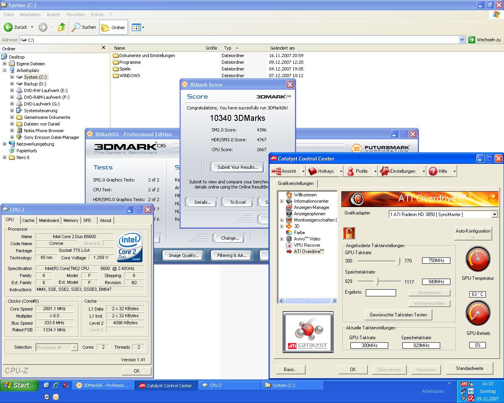
Task: Click the Catalyst Control Center logo thumbnail
Action: (x=308, y=332)
